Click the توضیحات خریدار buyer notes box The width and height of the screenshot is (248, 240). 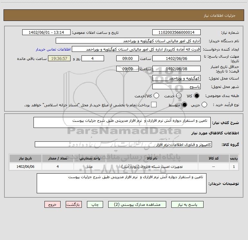pyautogui.click(x=121, y=183)
